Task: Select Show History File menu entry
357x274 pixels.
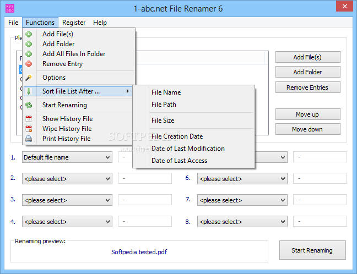Action: pos(79,119)
